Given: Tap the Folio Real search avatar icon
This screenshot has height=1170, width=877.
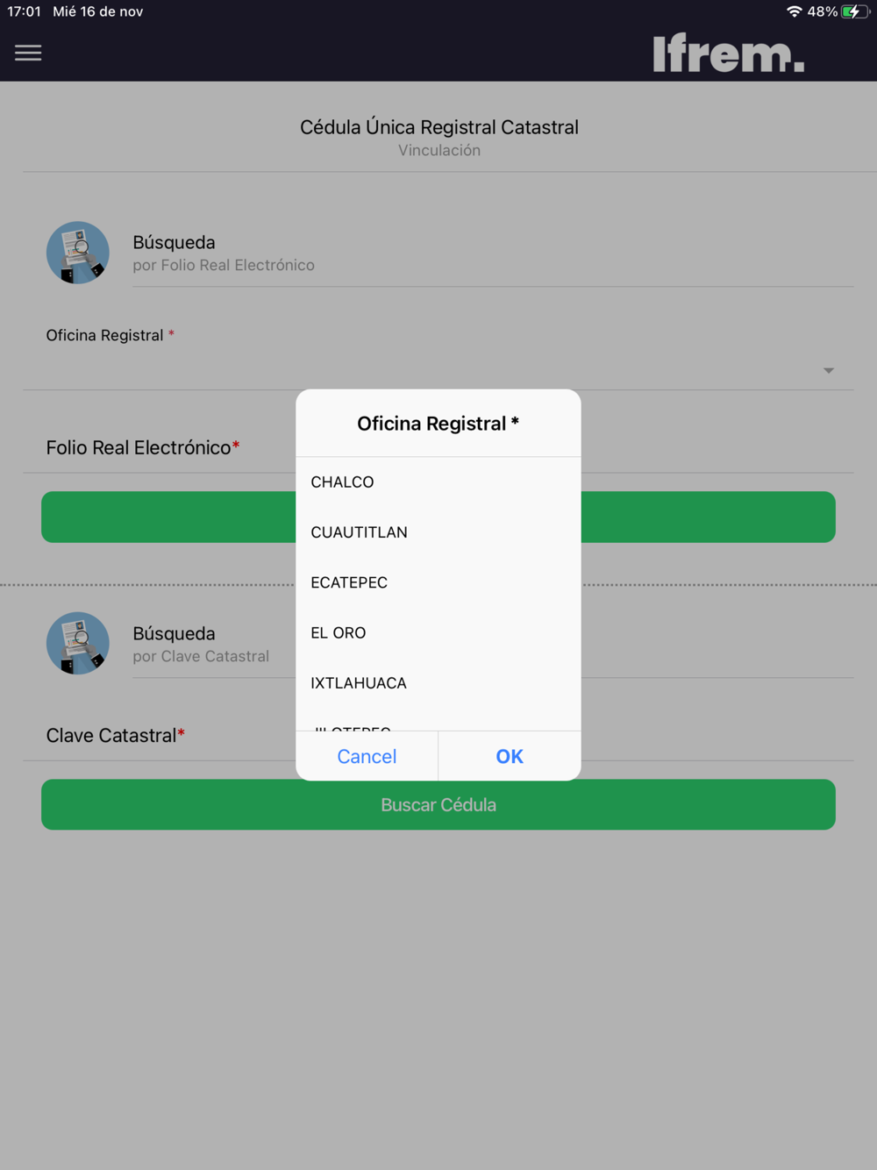Looking at the screenshot, I should click(78, 253).
